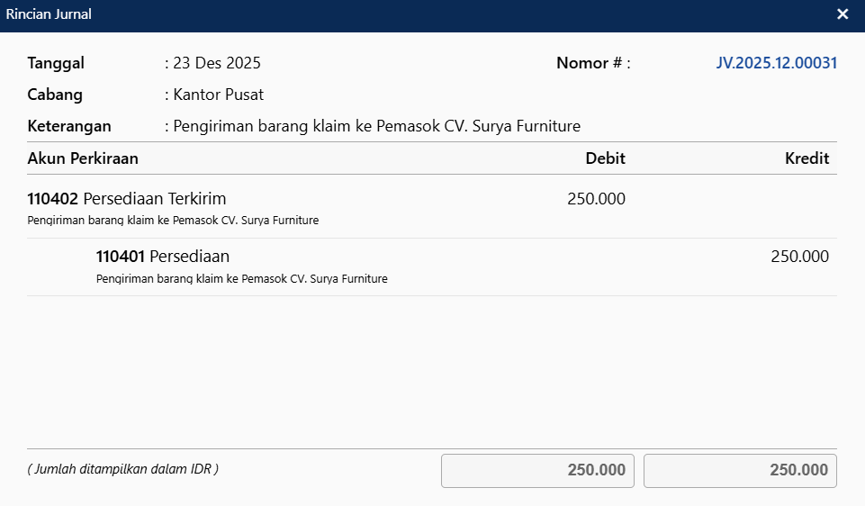Open journal number JV.2025.12.00031 link
Image resolution: width=865 pixels, height=506 pixels.
pyautogui.click(x=777, y=63)
